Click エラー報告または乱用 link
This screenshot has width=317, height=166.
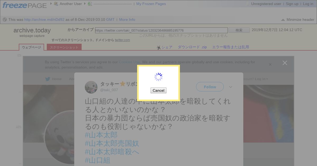click(x=231, y=47)
